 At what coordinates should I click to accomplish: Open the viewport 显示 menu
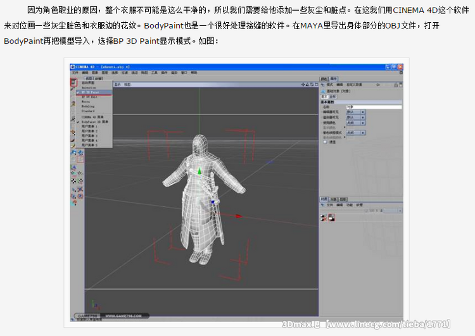118,84
